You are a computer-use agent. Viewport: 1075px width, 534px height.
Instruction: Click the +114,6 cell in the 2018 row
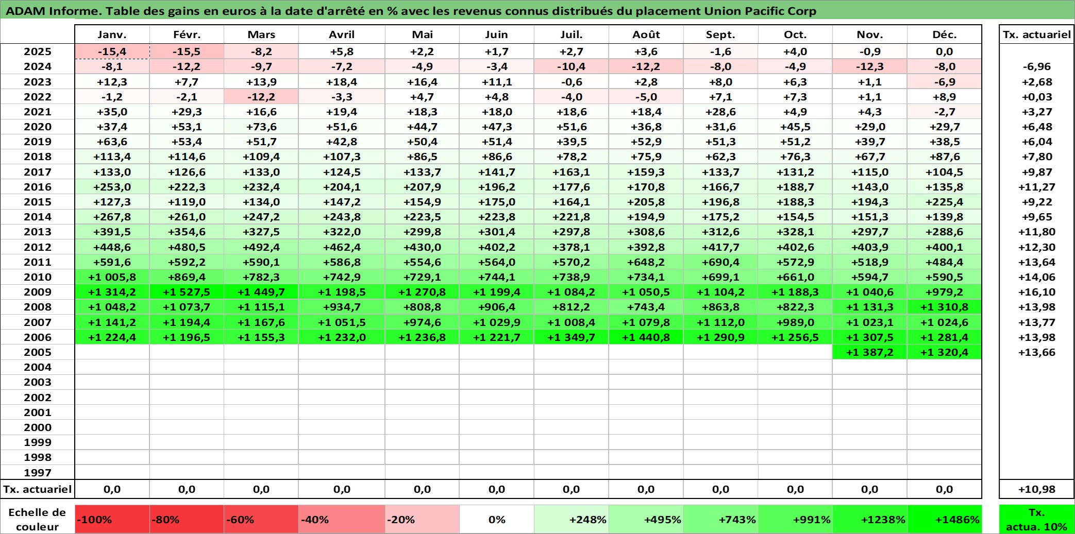coord(187,157)
